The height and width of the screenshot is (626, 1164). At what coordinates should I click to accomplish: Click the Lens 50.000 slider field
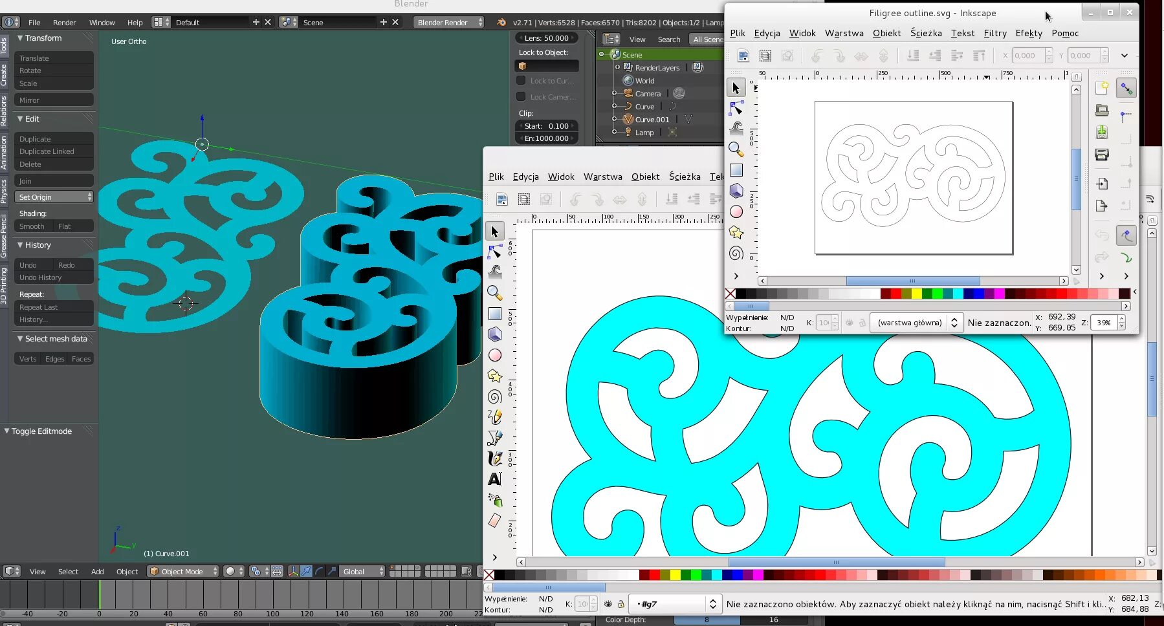546,38
